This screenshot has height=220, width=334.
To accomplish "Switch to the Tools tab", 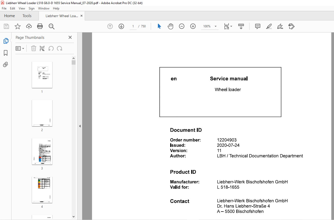I will pyautogui.click(x=27, y=16).
